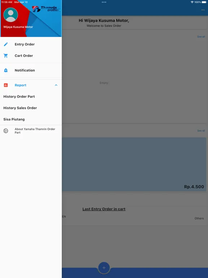Click the pencil icon beside Entry Order
The width and height of the screenshot is (208, 278).
[6, 44]
